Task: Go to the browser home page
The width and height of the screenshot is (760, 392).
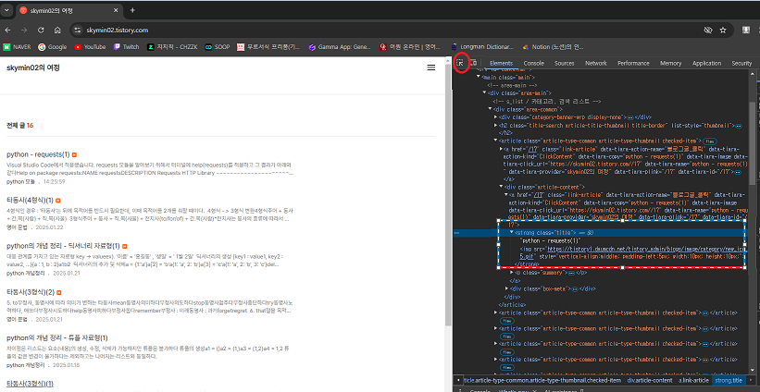Action: 57,30
